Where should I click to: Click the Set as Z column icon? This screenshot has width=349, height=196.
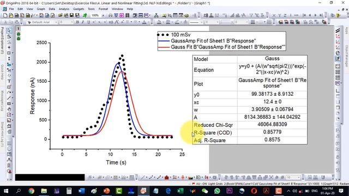pyautogui.click(x=285, y=15)
